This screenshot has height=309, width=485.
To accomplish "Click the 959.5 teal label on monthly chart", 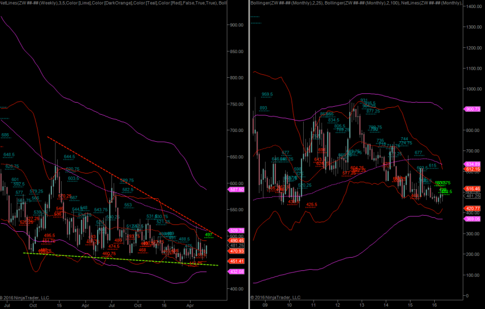I will [x=267, y=94].
